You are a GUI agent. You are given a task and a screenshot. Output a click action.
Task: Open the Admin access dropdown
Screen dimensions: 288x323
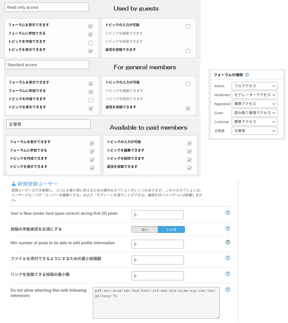coord(254,86)
